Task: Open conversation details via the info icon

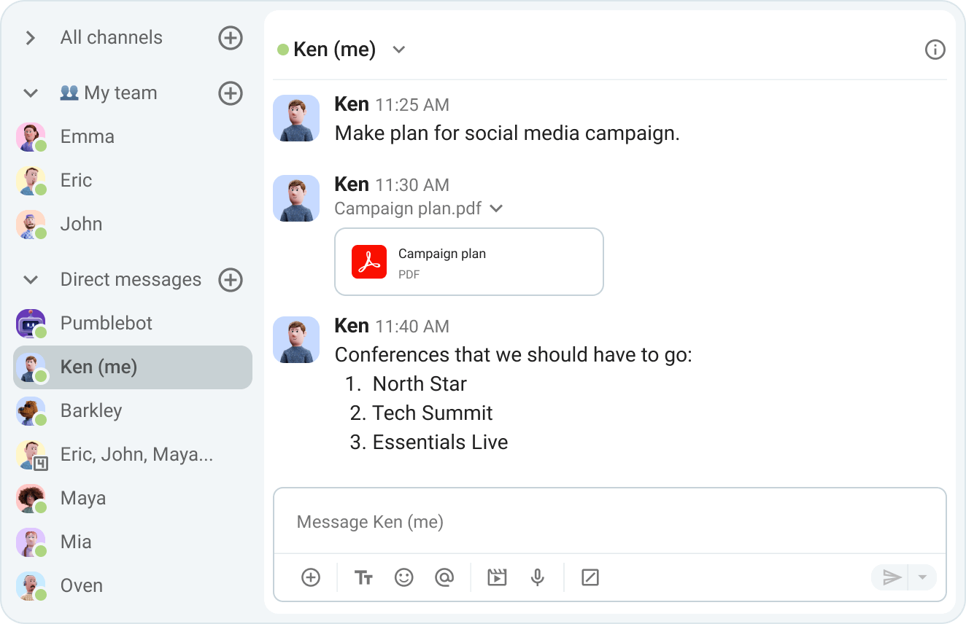Action: click(x=935, y=50)
